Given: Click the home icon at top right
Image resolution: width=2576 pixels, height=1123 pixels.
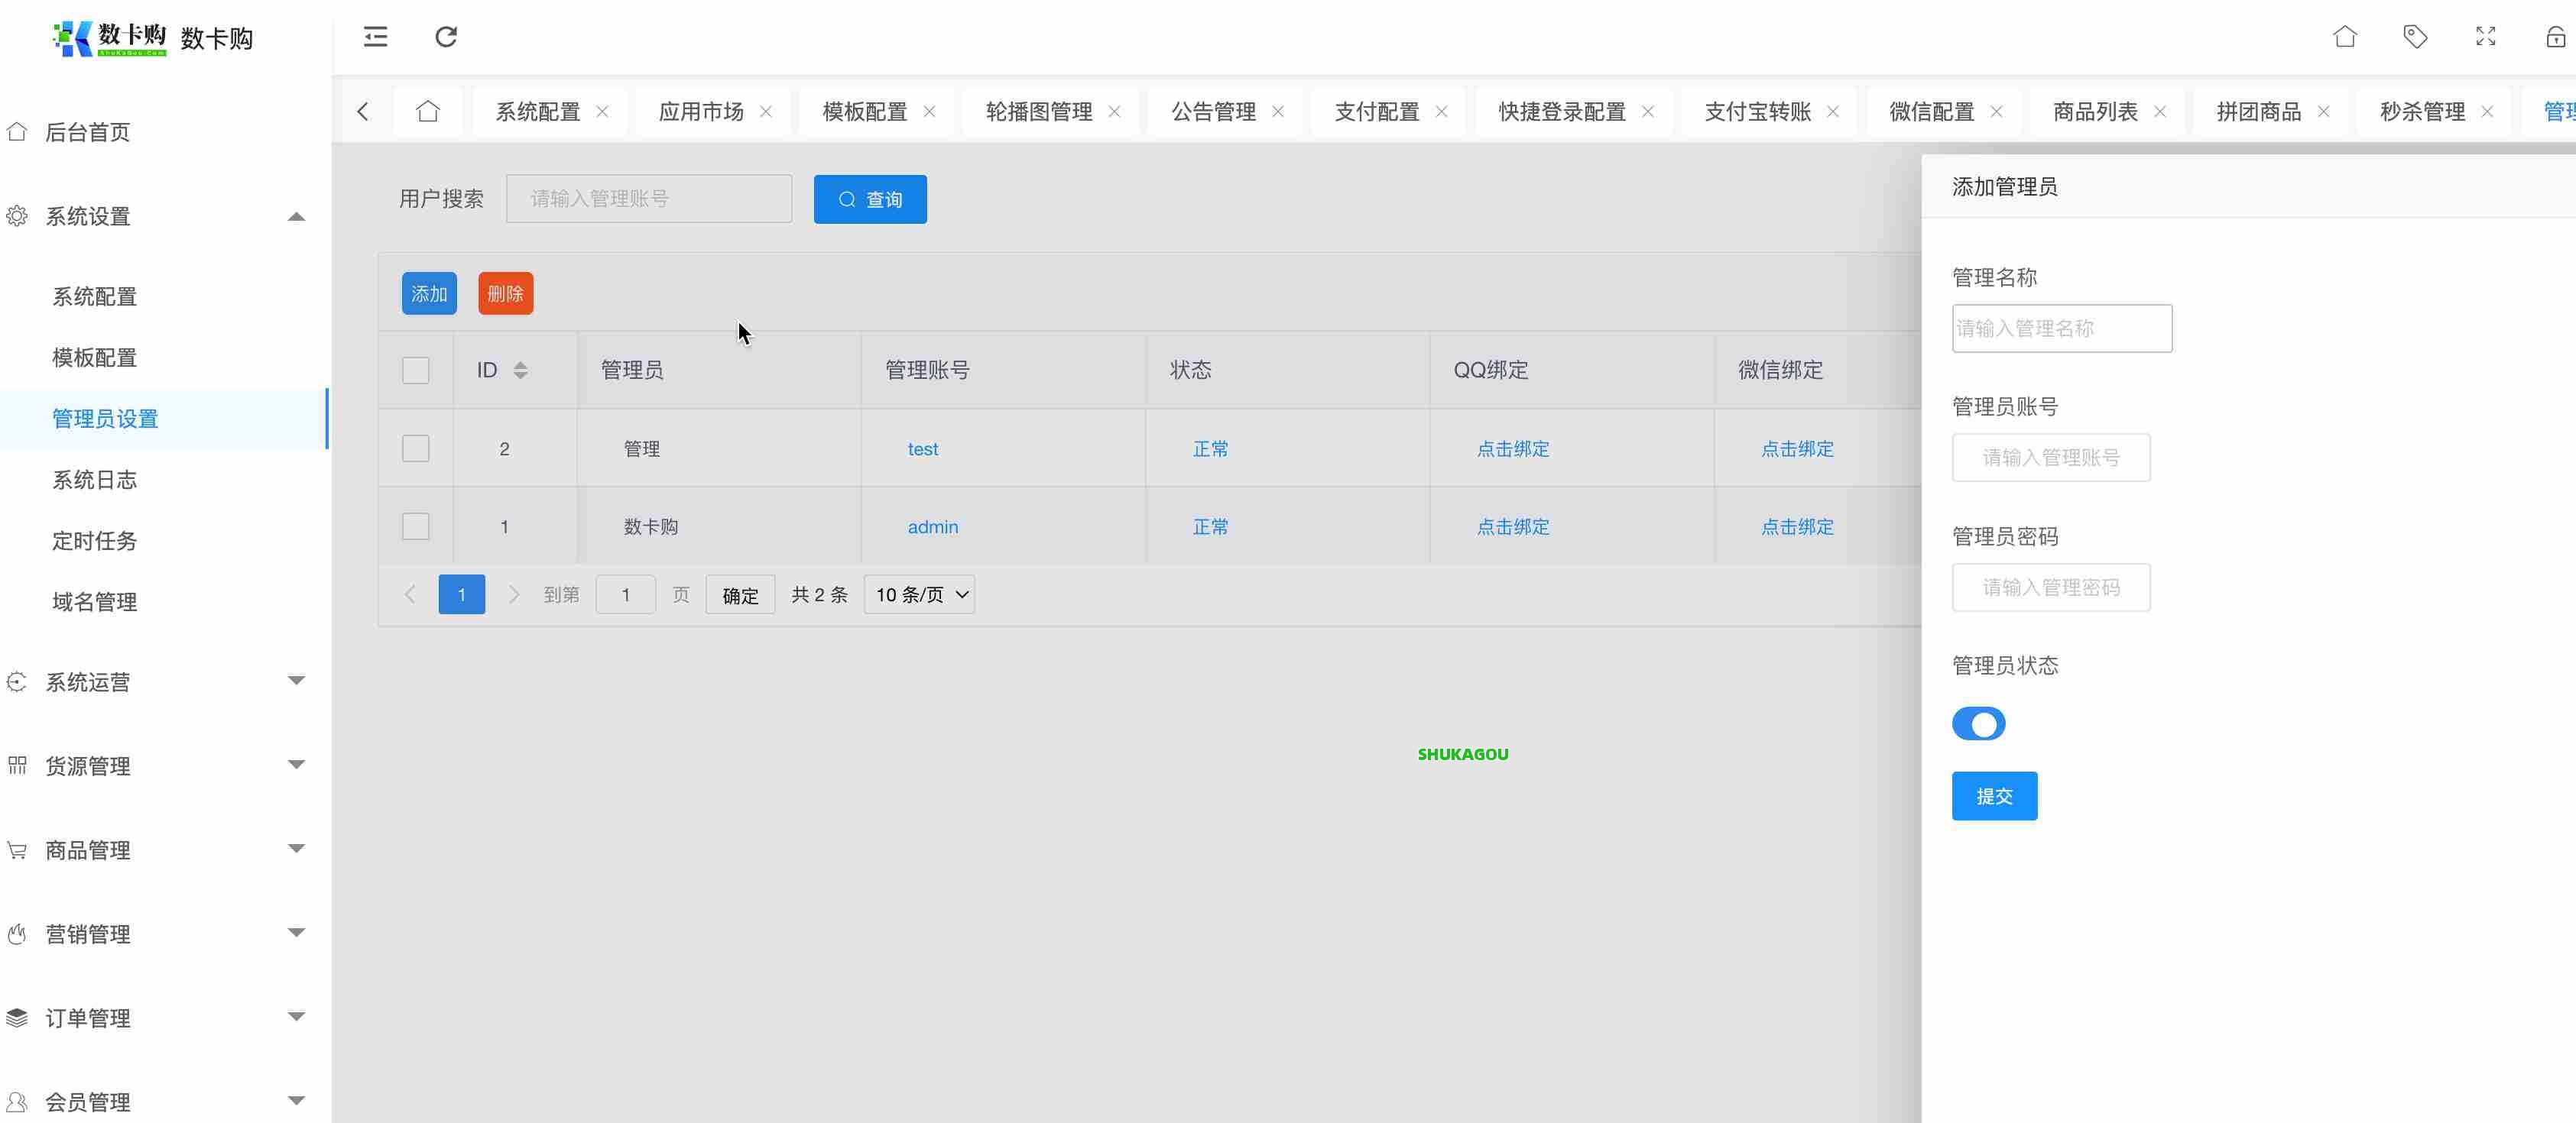Looking at the screenshot, I should 2345,37.
